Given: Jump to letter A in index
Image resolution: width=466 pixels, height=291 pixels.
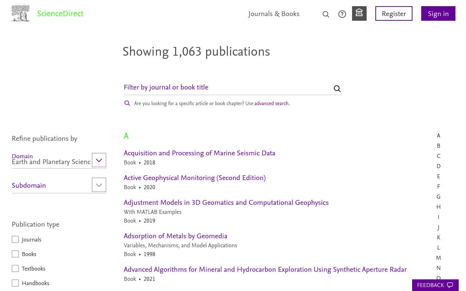Looking at the screenshot, I should (x=438, y=136).
